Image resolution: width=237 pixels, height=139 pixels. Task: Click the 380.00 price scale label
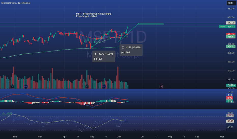[231, 53]
